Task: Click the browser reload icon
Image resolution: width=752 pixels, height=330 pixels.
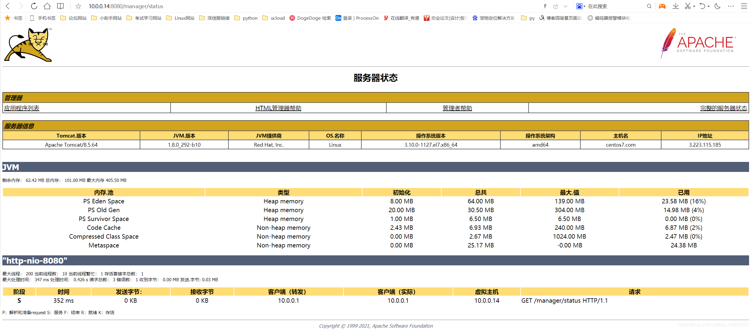Action: (x=34, y=6)
